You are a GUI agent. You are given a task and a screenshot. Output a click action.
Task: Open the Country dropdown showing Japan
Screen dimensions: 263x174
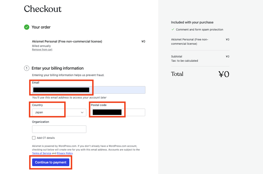pyautogui.click(x=59, y=112)
